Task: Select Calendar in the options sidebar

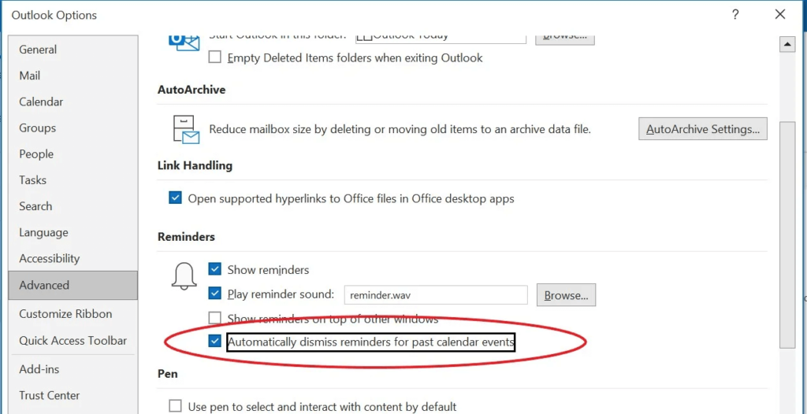Action: 41,102
